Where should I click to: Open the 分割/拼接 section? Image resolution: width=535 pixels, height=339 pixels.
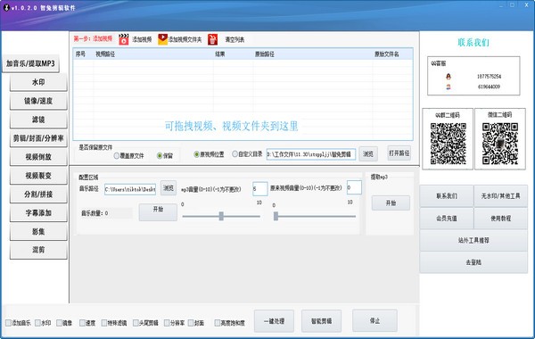(x=38, y=194)
